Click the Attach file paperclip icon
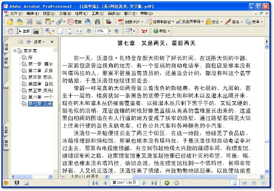 tap(60, 22)
